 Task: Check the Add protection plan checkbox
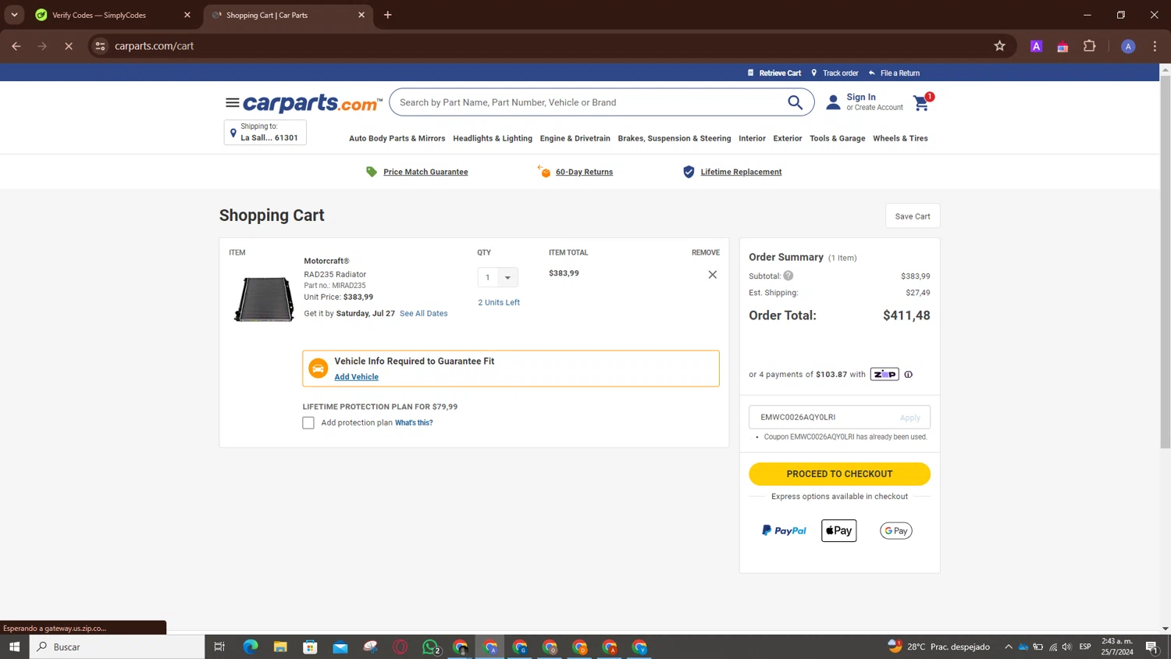[x=308, y=423]
